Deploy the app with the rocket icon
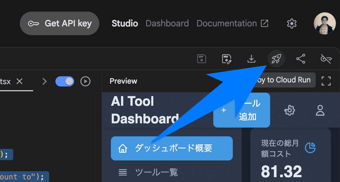Viewport: 340px width, 182px height. tap(276, 59)
